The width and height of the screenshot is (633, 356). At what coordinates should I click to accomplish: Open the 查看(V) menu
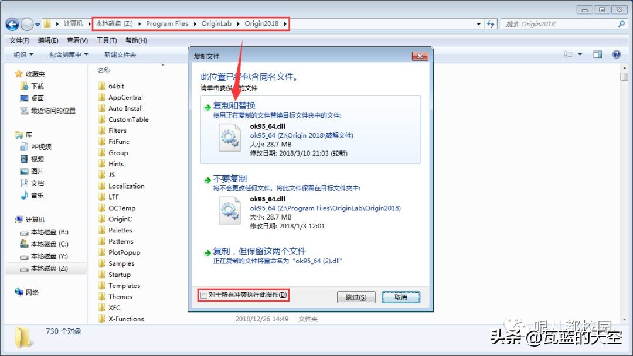click(x=77, y=40)
